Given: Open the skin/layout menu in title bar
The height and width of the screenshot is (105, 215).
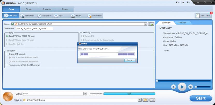Looking at the screenshot, I should pos(178,3).
